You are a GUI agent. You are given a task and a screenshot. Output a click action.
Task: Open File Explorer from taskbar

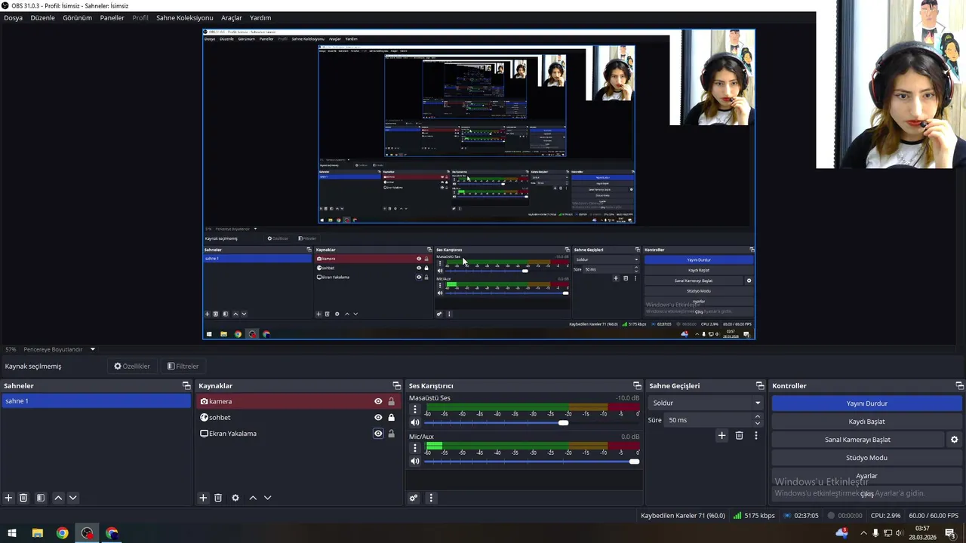point(37,533)
